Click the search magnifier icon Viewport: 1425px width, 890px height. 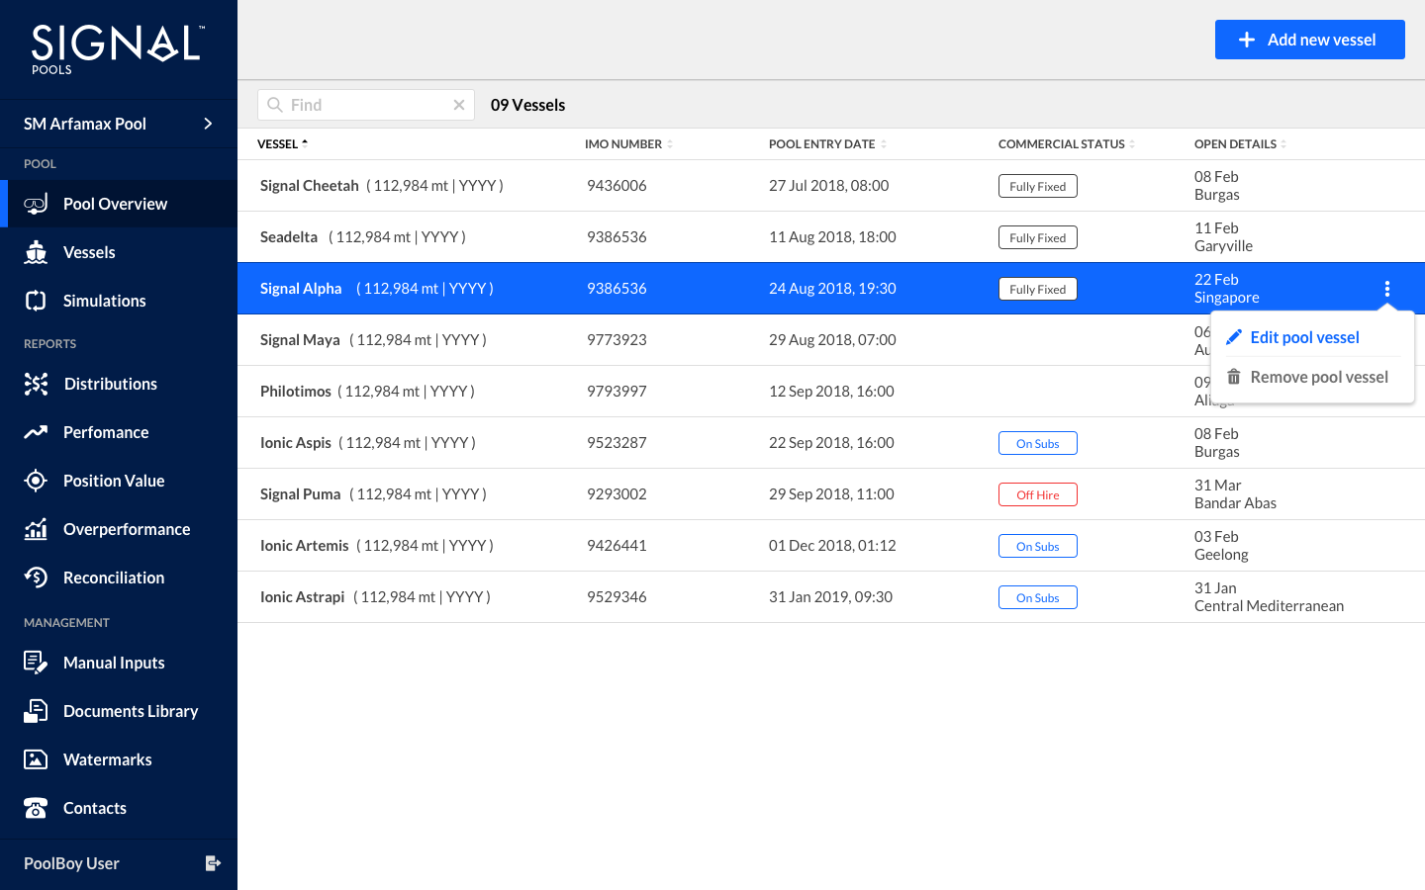[275, 105]
